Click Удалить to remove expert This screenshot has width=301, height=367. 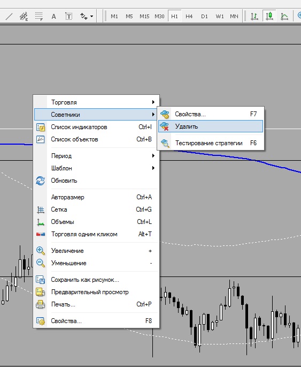click(211, 126)
